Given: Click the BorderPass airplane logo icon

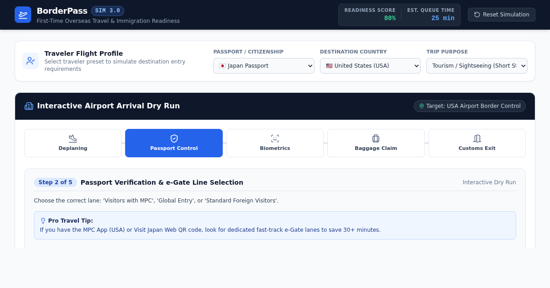Looking at the screenshot, I should click(x=23, y=15).
